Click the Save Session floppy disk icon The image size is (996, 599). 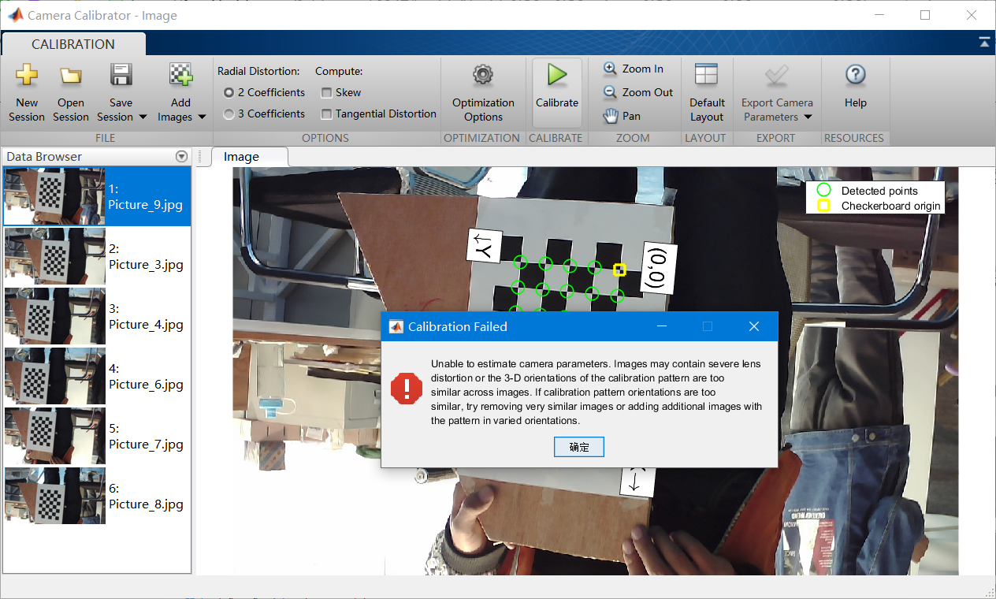tap(121, 76)
